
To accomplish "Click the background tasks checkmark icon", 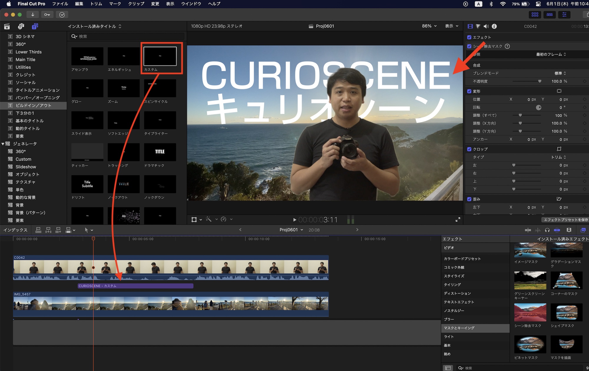I will 62,15.
